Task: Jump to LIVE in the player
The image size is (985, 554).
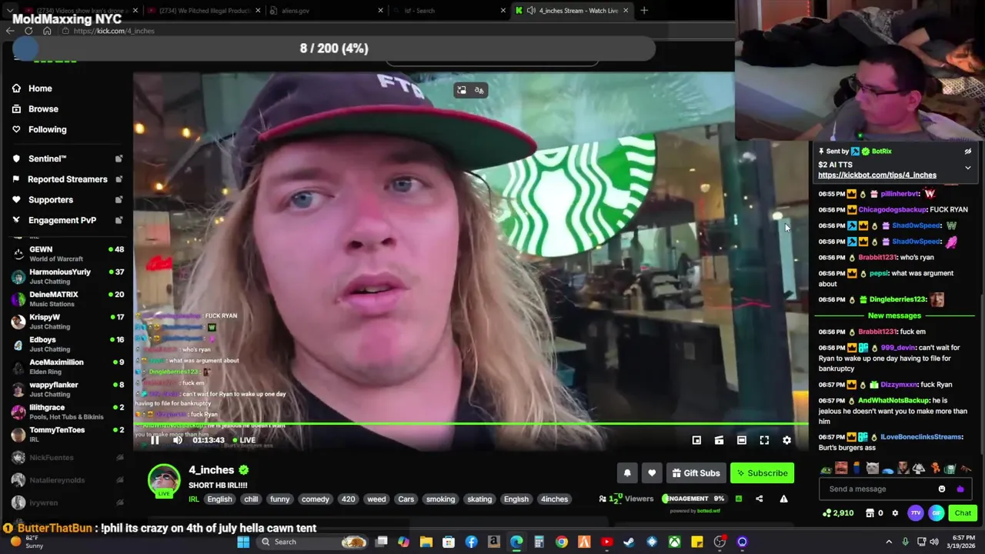Action: [244, 440]
